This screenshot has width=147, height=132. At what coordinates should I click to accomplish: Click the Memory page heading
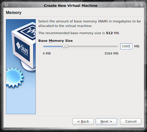13,13
